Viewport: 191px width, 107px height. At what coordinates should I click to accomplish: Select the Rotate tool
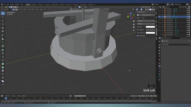pyautogui.click(x=3, y=24)
